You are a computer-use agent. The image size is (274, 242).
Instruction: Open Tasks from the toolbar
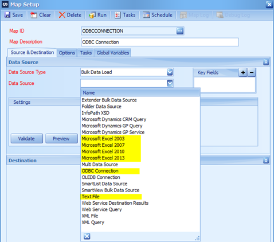125,15
